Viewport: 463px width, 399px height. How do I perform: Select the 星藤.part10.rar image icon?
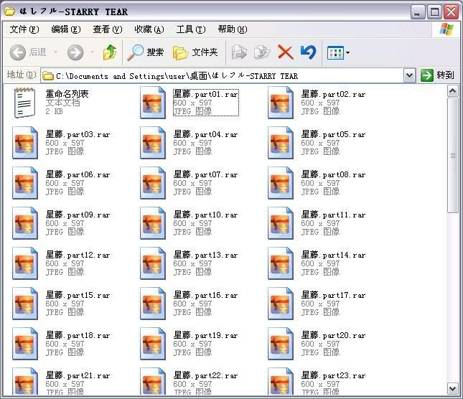pyautogui.click(x=153, y=223)
